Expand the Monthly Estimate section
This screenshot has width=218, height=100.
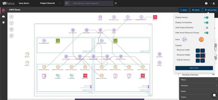tap(198, 75)
